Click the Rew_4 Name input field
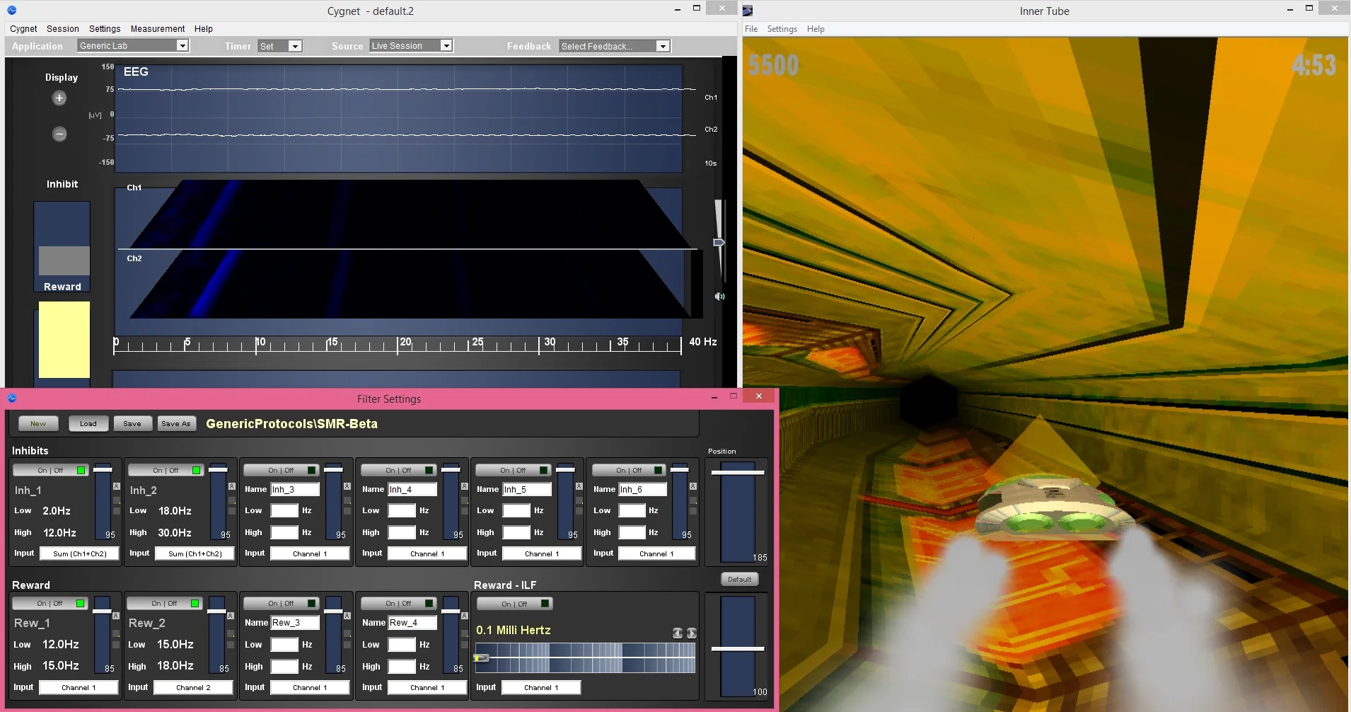This screenshot has height=712, width=1351. (x=412, y=623)
